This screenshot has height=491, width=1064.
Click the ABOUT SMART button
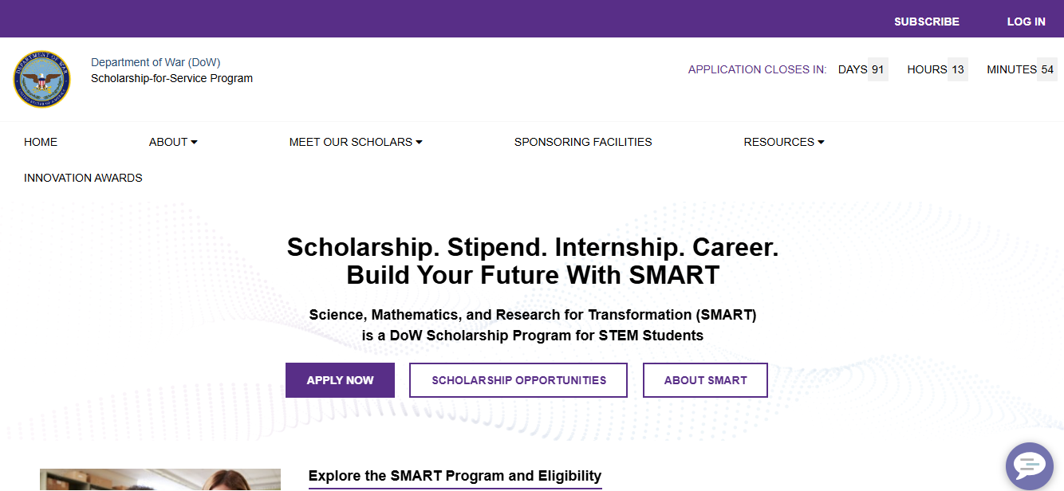click(705, 380)
